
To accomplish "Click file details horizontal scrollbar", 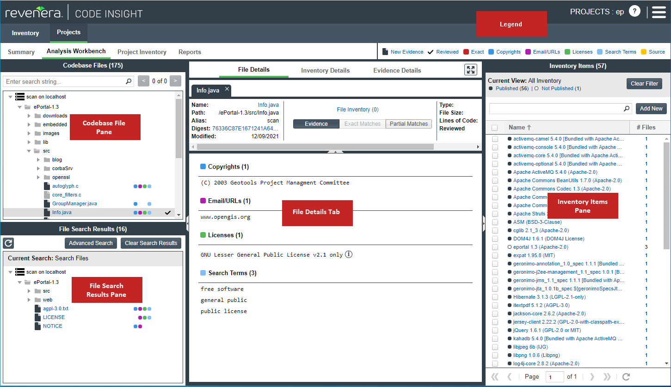I will [315, 147].
